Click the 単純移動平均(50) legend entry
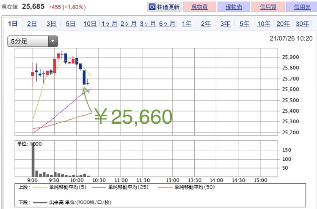Viewport: 317px width, 209px height. tap(186, 187)
